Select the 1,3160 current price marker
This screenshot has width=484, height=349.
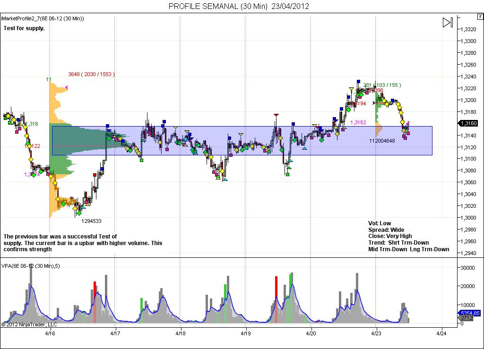point(468,123)
